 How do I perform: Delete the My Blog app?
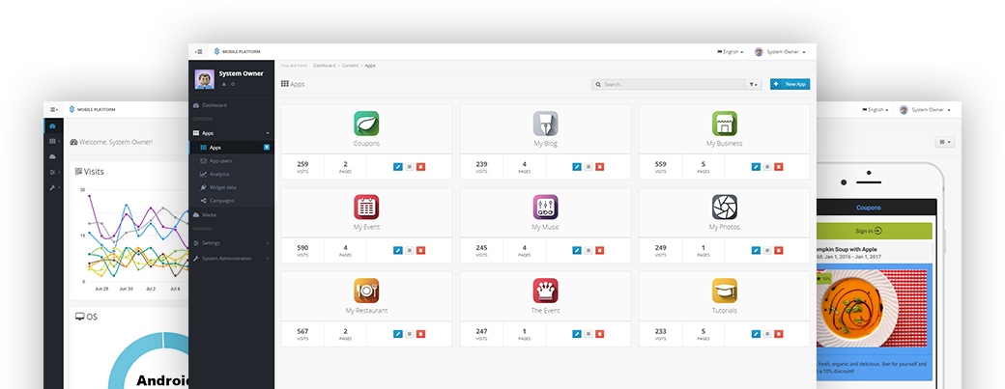599,166
